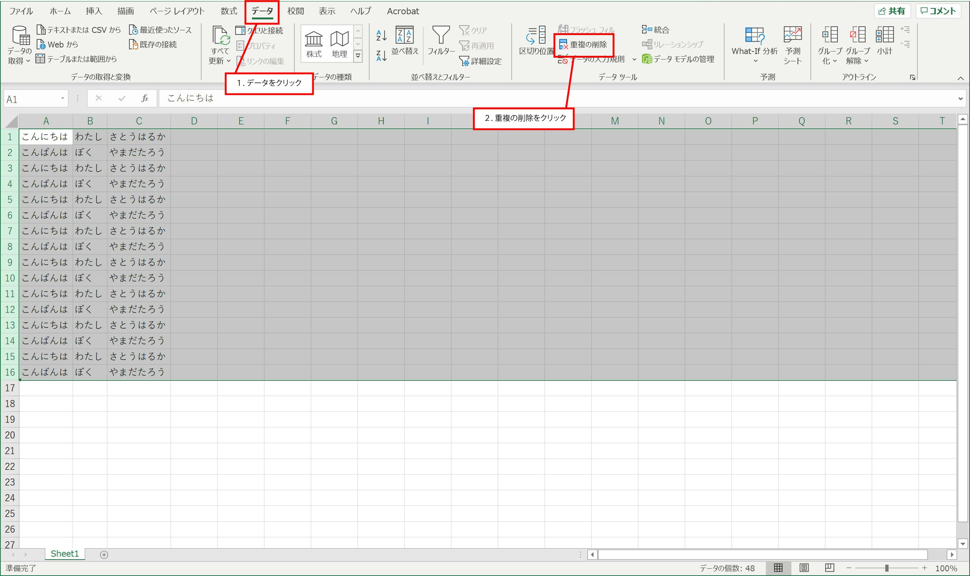
Task: Switch to page break preview view
Action: click(829, 568)
